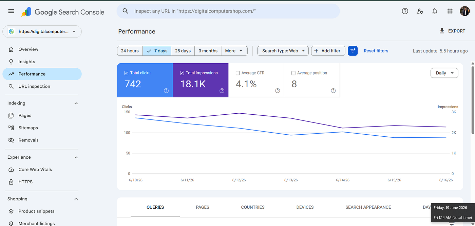
Task: Click the filter rows icon below DAYS tab
Action: coord(451,224)
